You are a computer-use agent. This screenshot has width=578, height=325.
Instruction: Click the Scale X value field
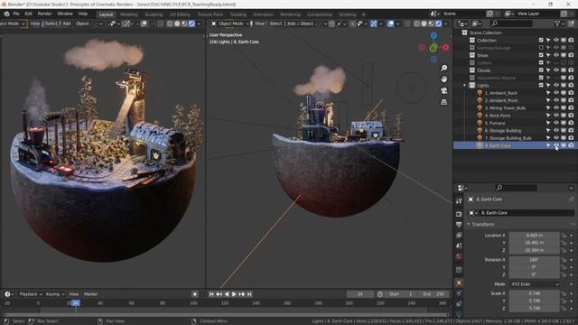point(534,293)
